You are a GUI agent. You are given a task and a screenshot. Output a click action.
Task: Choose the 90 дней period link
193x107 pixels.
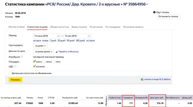click(71, 40)
